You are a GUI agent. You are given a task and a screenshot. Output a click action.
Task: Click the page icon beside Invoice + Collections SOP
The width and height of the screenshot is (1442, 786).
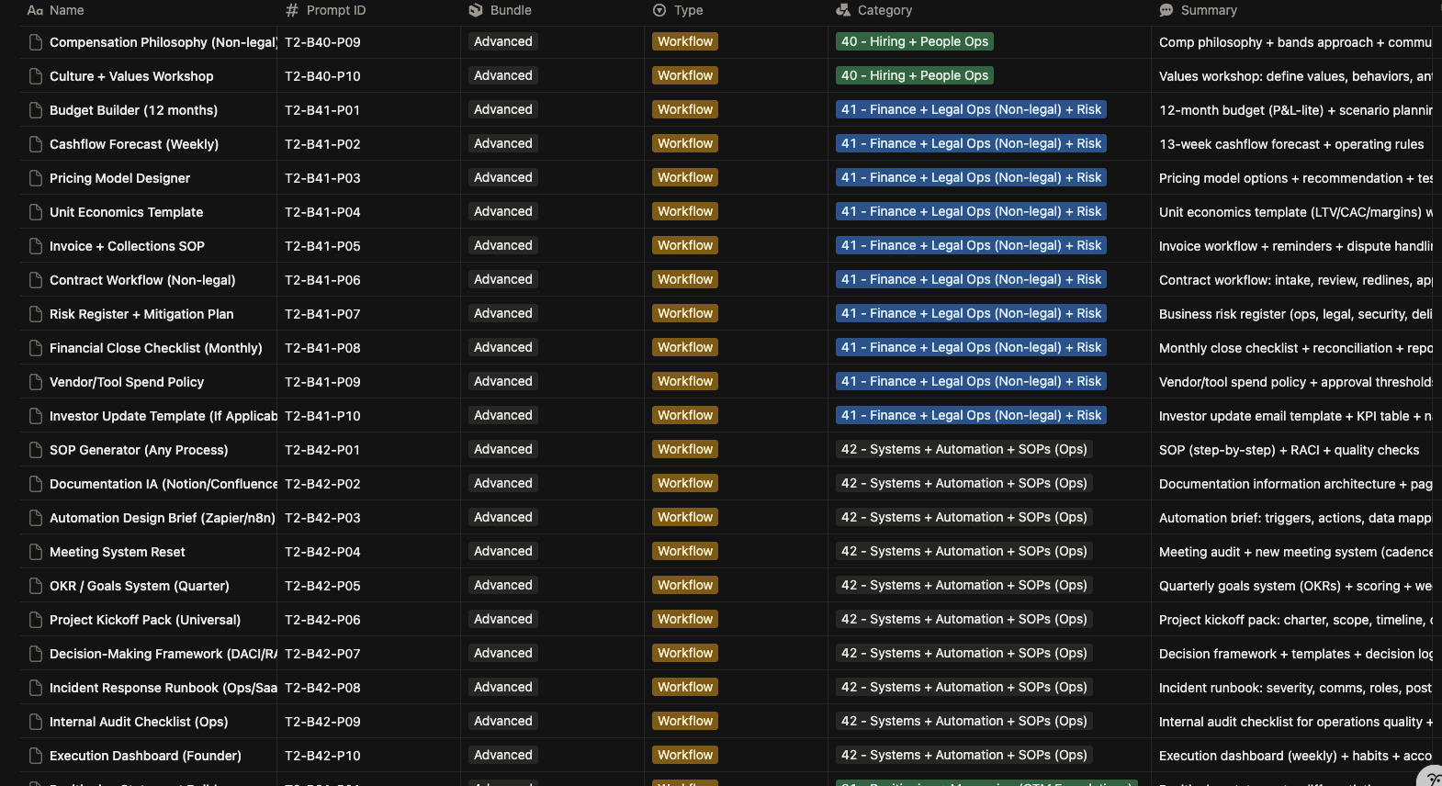(36, 246)
